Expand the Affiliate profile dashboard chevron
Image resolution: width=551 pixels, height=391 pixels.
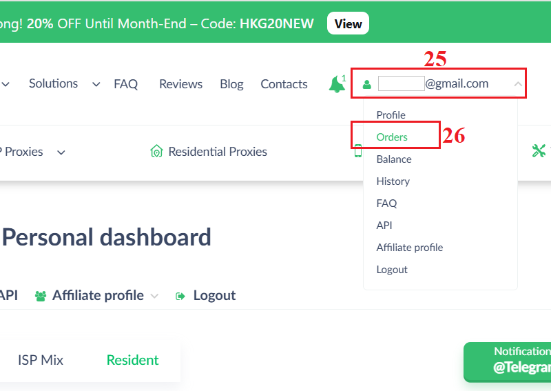(x=154, y=296)
